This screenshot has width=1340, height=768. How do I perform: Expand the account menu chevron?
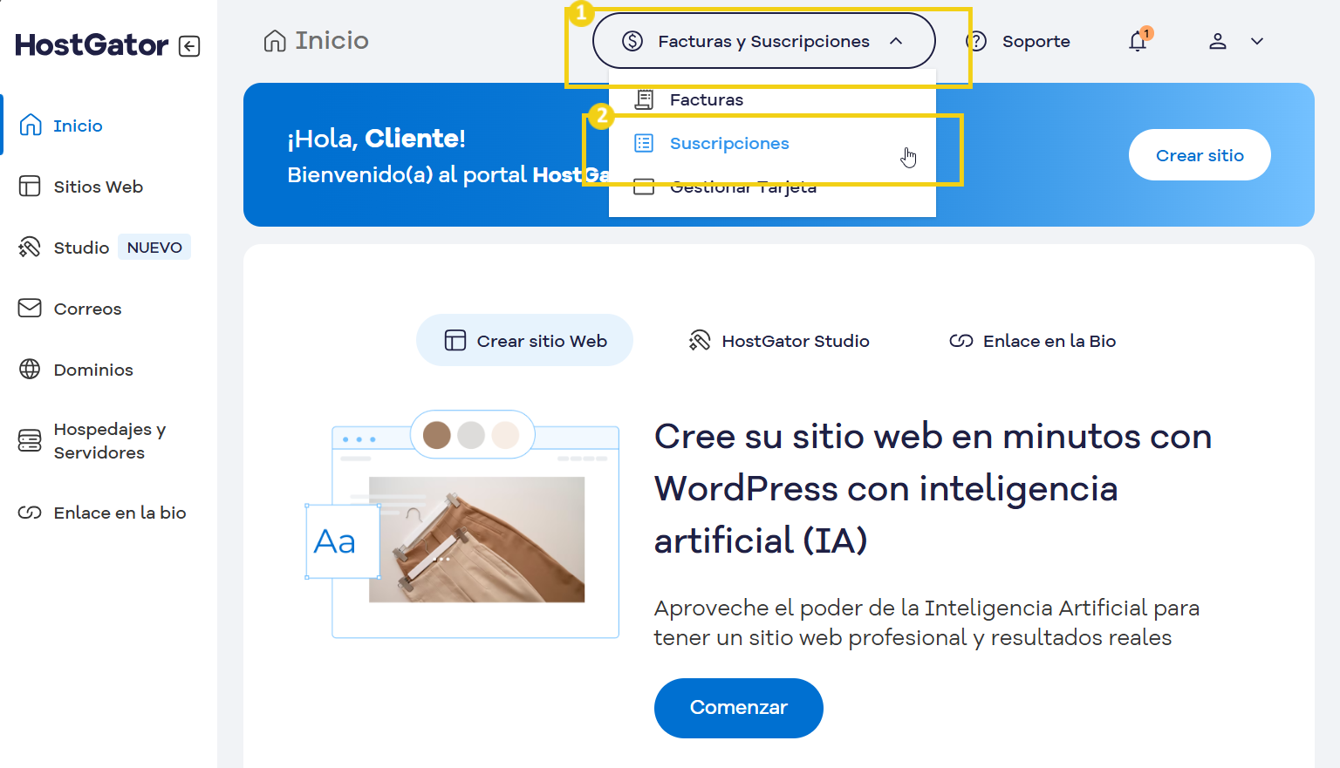tap(1257, 41)
